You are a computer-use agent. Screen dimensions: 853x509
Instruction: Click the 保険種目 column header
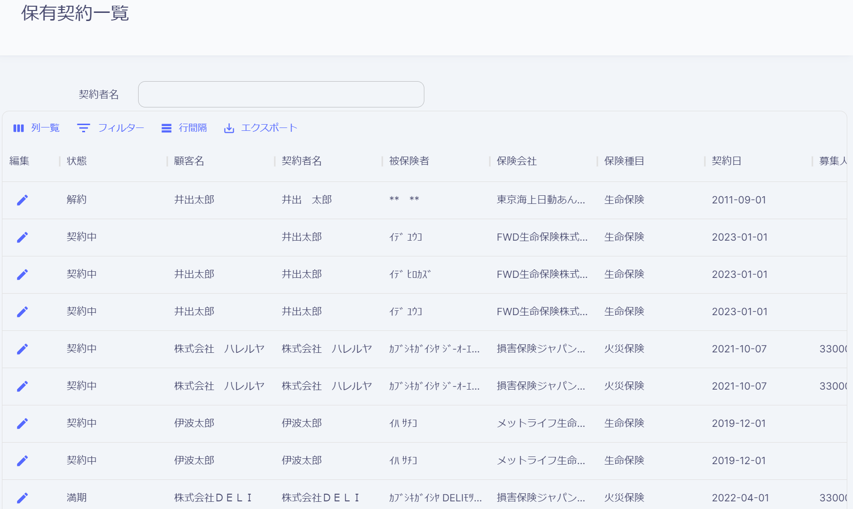click(624, 161)
